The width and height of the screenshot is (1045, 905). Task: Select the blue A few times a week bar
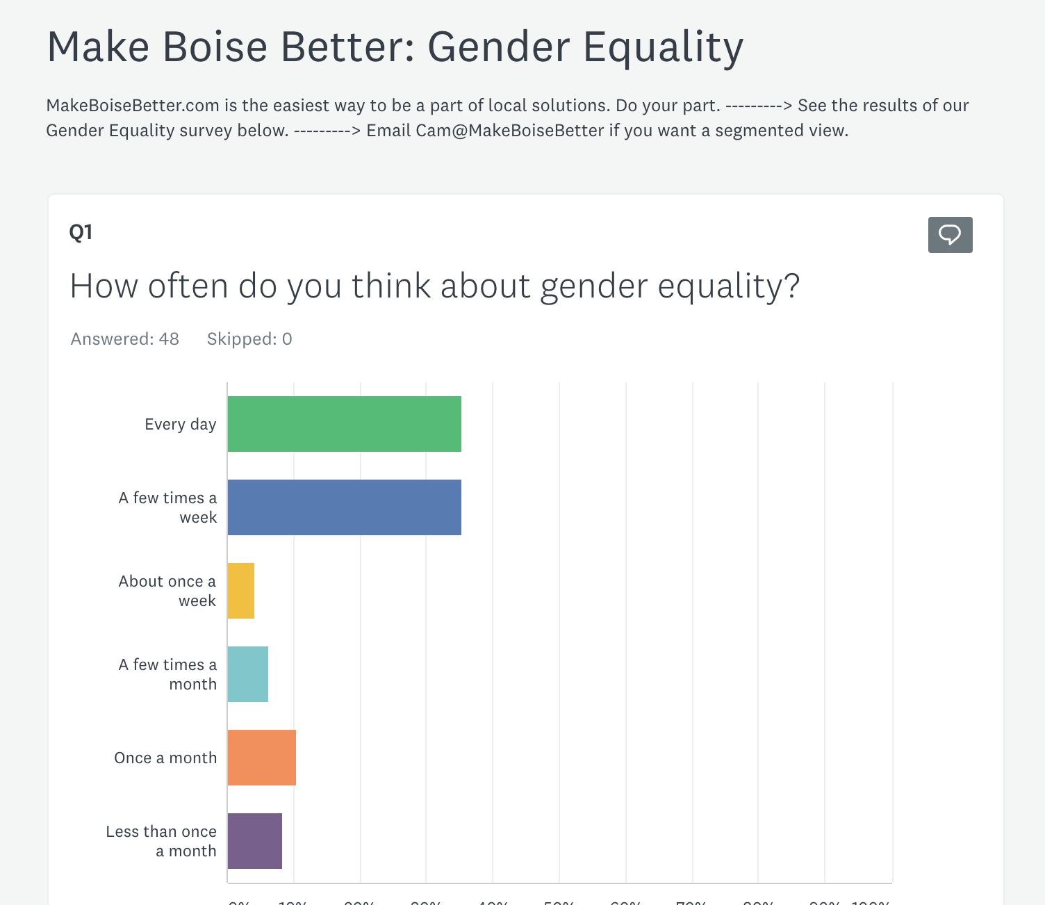coord(344,507)
